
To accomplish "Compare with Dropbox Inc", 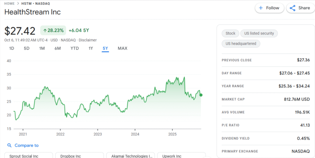I will pyautogui.click(x=79, y=156).
